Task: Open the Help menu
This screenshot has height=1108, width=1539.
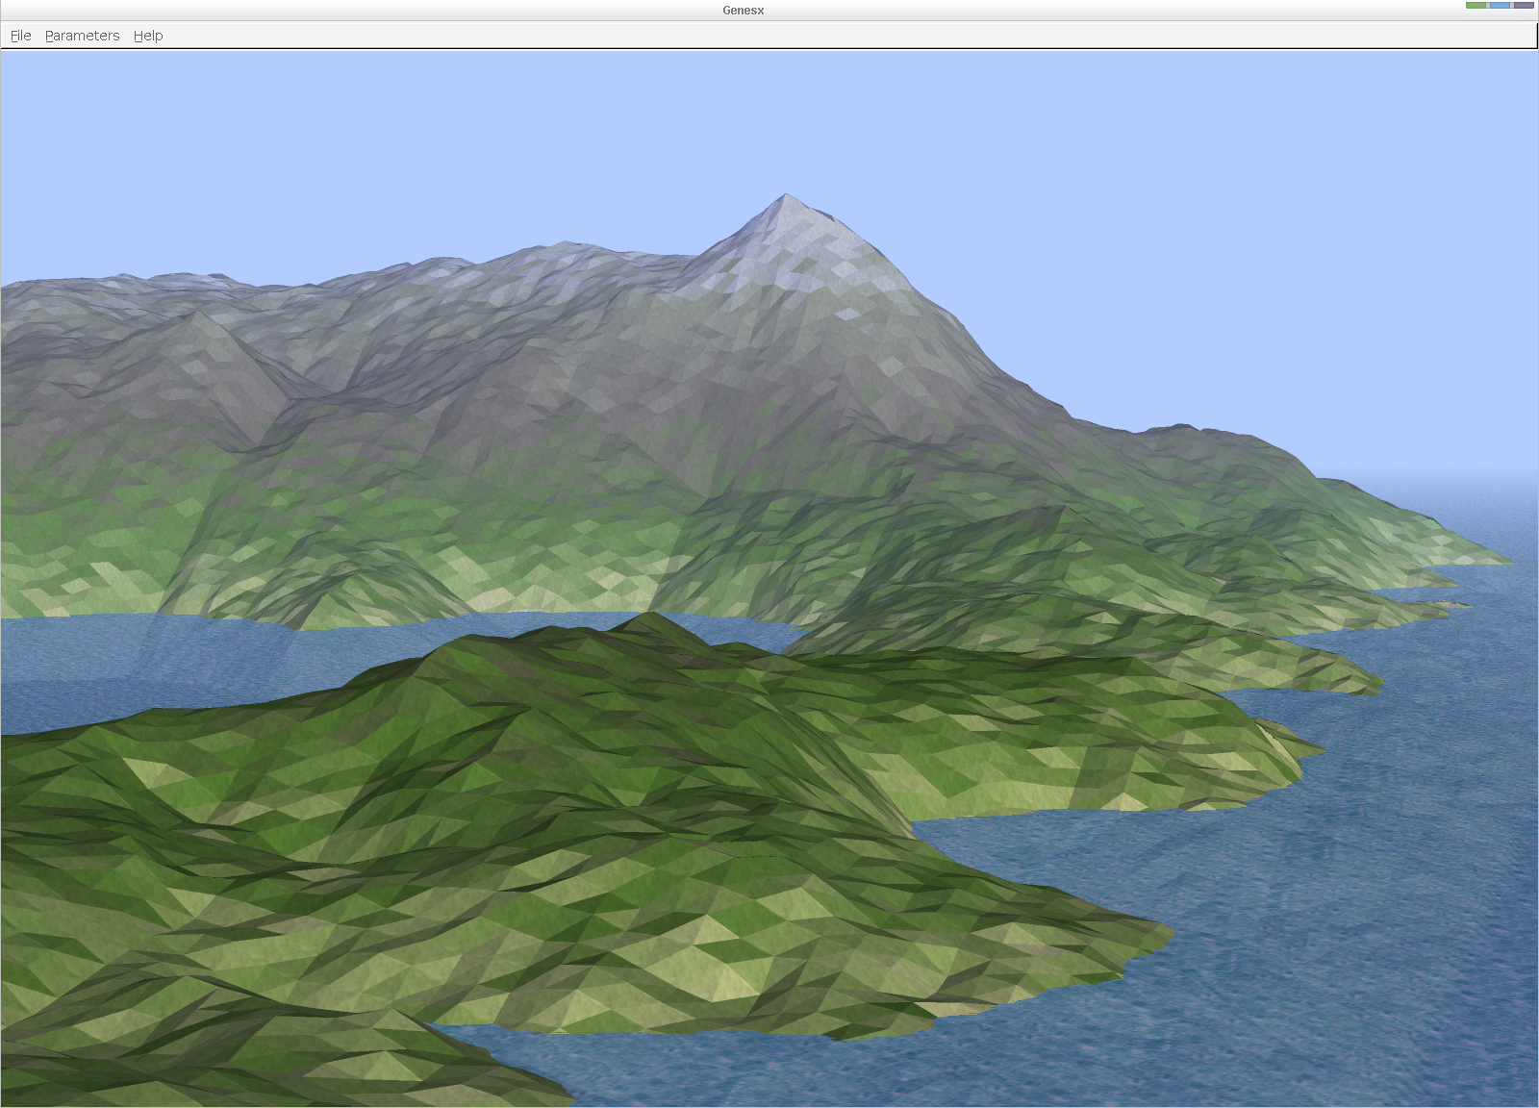Action: click(148, 36)
